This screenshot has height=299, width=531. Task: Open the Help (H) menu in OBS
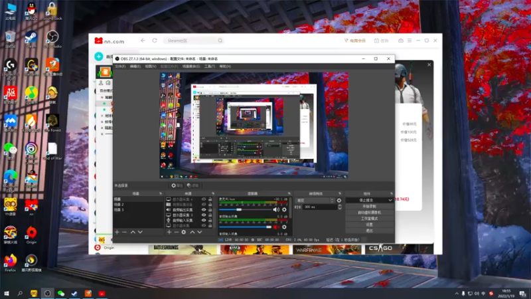pos(225,66)
